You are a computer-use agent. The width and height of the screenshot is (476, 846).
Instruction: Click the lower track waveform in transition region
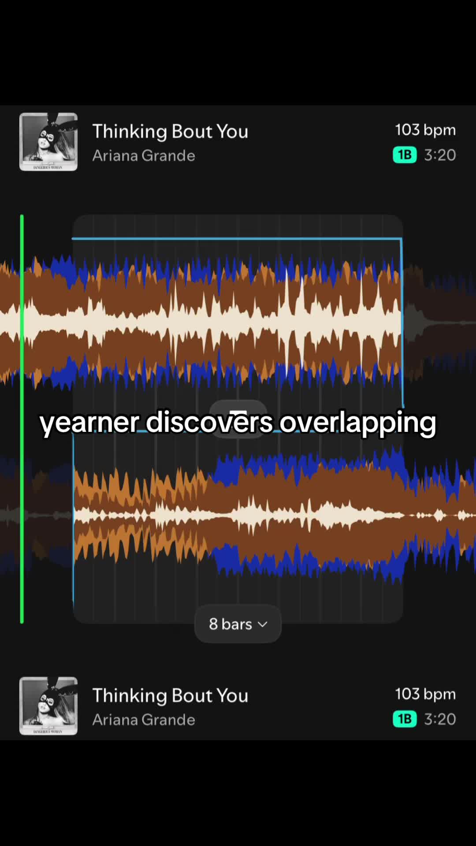click(x=237, y=515)
